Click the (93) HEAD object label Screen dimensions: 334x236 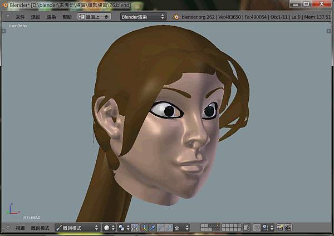[x=31, y=218]
